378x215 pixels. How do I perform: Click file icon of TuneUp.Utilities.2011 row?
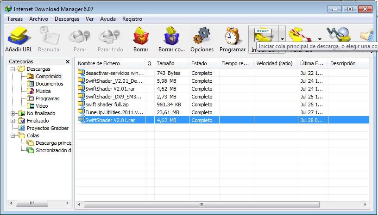tap(81, 112)
